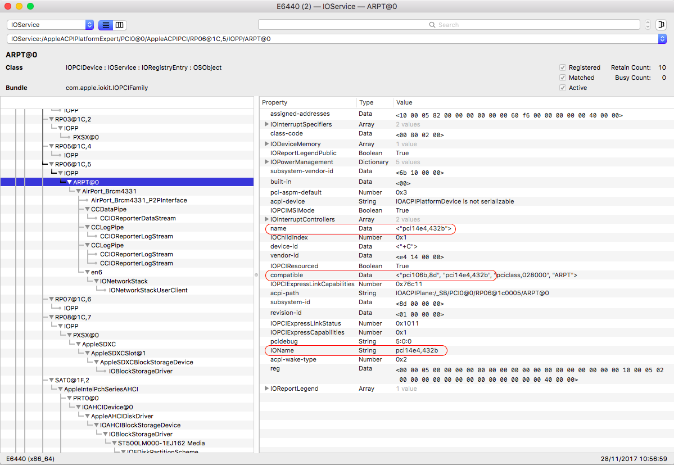
Task: Collapse the AppleIntelPchSeriesAHCI node
Action: tap(61, 389)
